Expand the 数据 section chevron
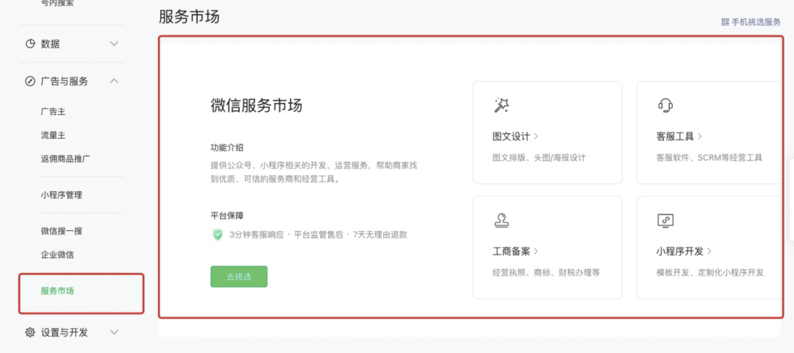Viewport: 794px width, 353px height. pos(115,44)
